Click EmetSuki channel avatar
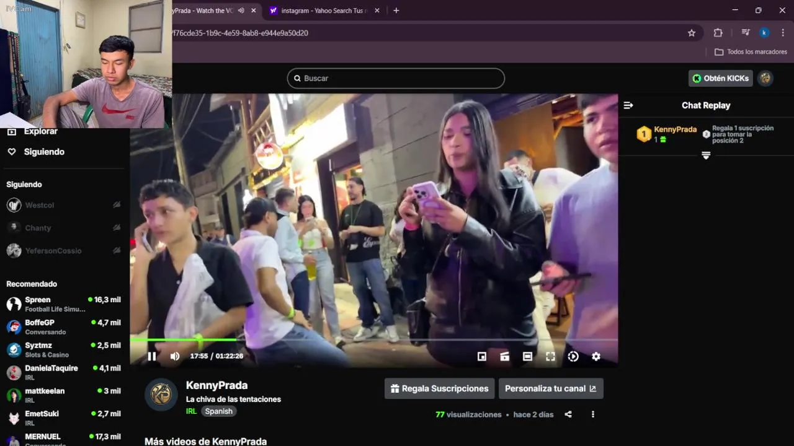 [x=14, y=418]
